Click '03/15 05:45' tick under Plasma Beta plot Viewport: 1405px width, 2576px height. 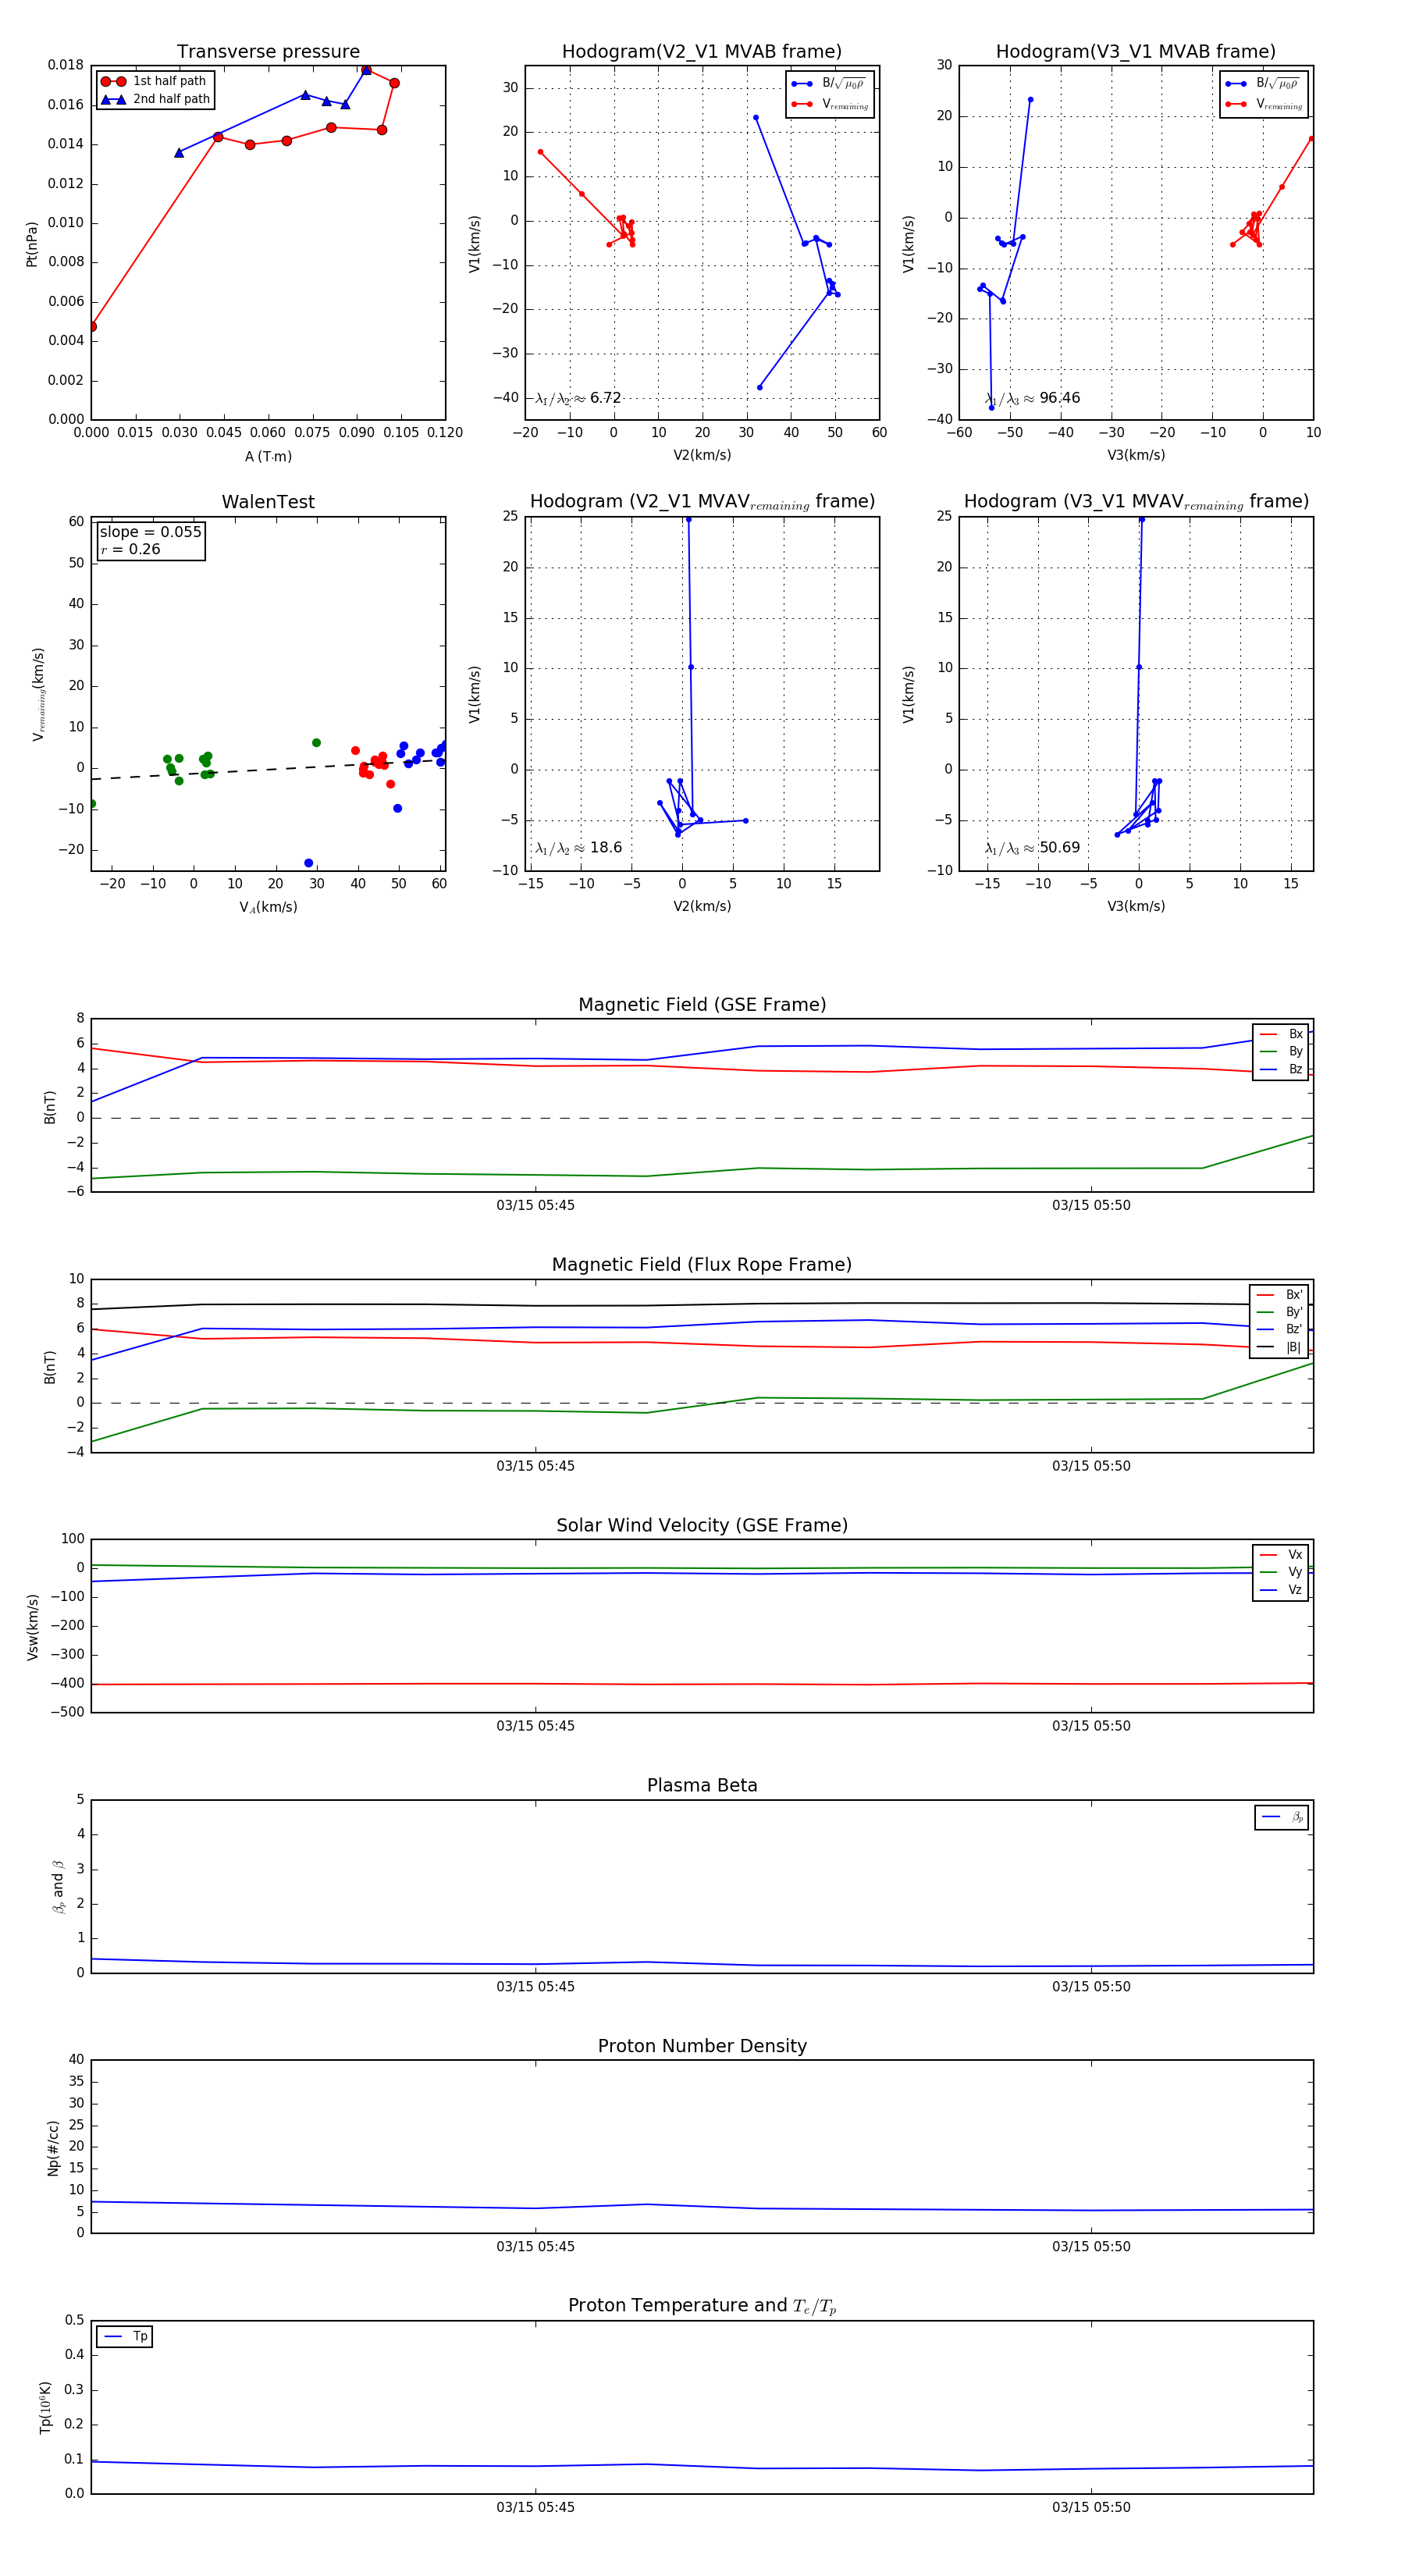(535, 1987)
